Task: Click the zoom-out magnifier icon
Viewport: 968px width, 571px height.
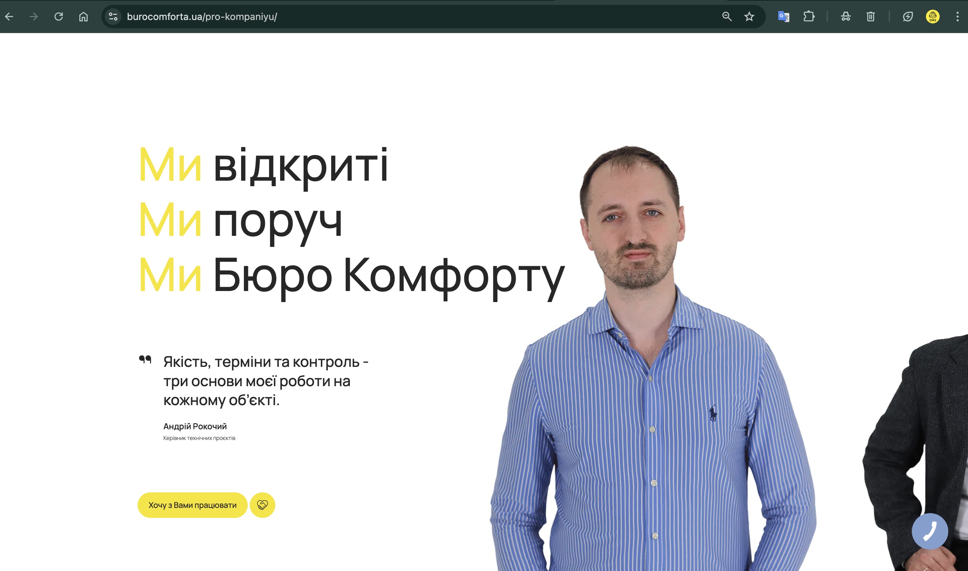Action: click(x=727, y=17)
